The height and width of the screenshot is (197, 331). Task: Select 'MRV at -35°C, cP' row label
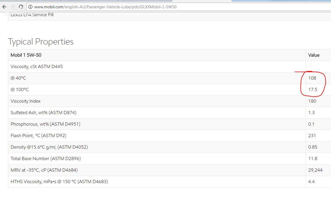(x=44, y=170)
